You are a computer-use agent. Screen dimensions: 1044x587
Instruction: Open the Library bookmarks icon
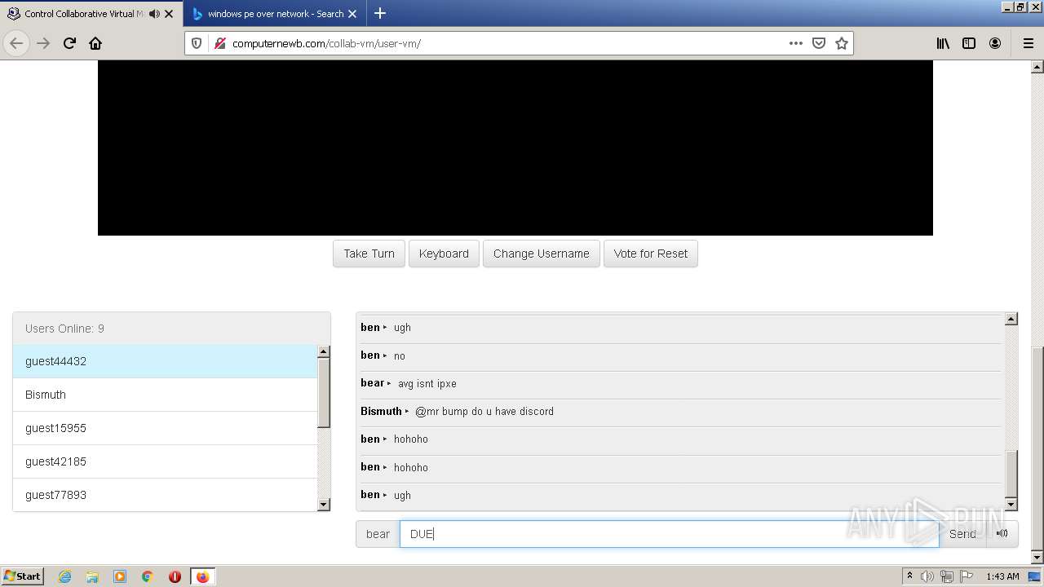coord(943,43)
